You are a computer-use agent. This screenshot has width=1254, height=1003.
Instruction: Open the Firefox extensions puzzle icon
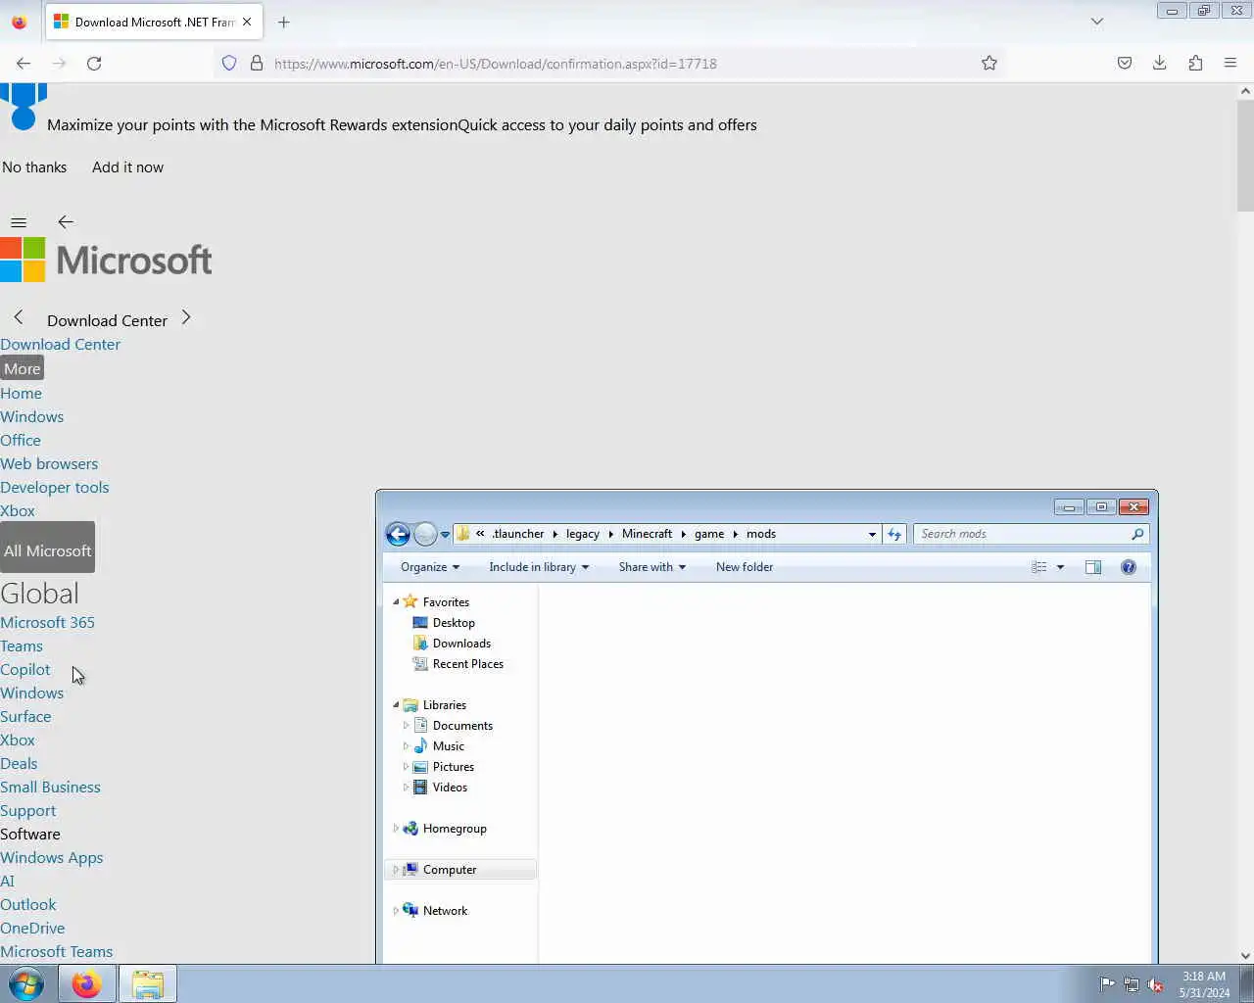(1195, 63)
